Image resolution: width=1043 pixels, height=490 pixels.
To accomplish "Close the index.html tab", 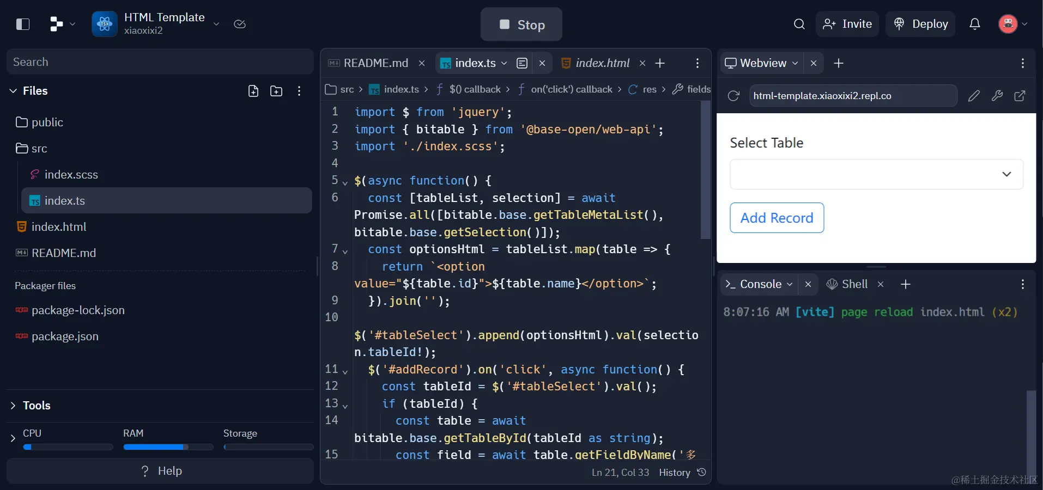I will [x=642, y=63].
